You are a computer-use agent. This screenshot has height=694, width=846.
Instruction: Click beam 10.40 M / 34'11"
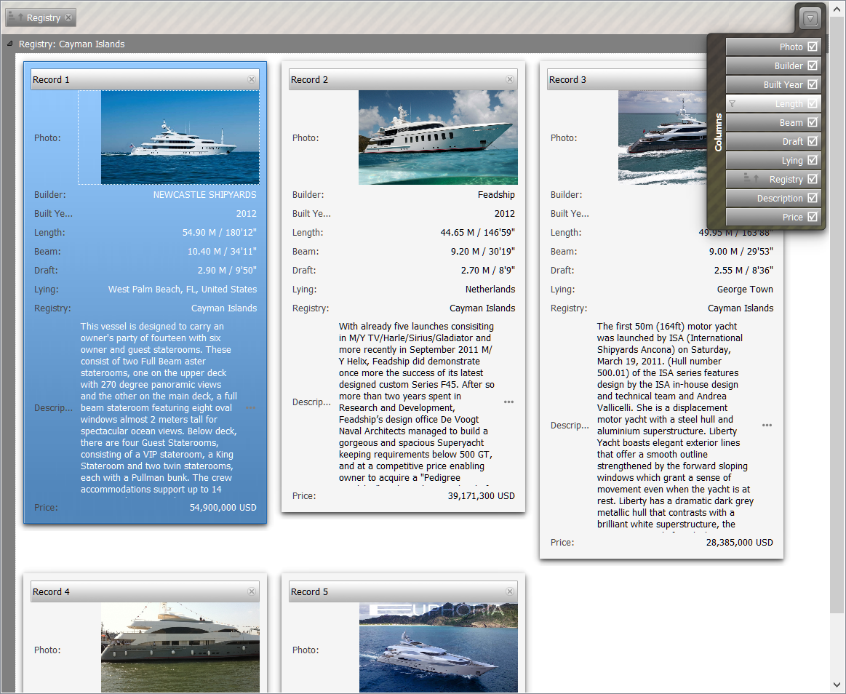click(x=222, y=251)
